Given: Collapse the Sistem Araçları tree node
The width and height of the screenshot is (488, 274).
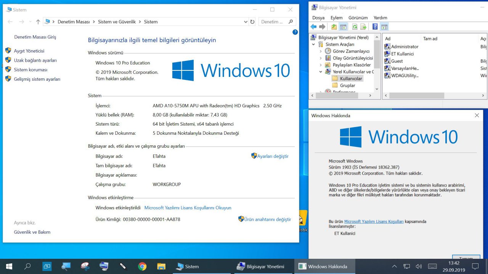Looking at the screenshot, I should coord(314,45).
